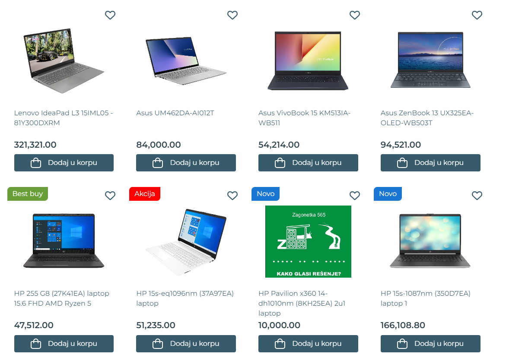Open HP 15s-eq1096nm (37A97EA) laptop title link

(185, 298)
